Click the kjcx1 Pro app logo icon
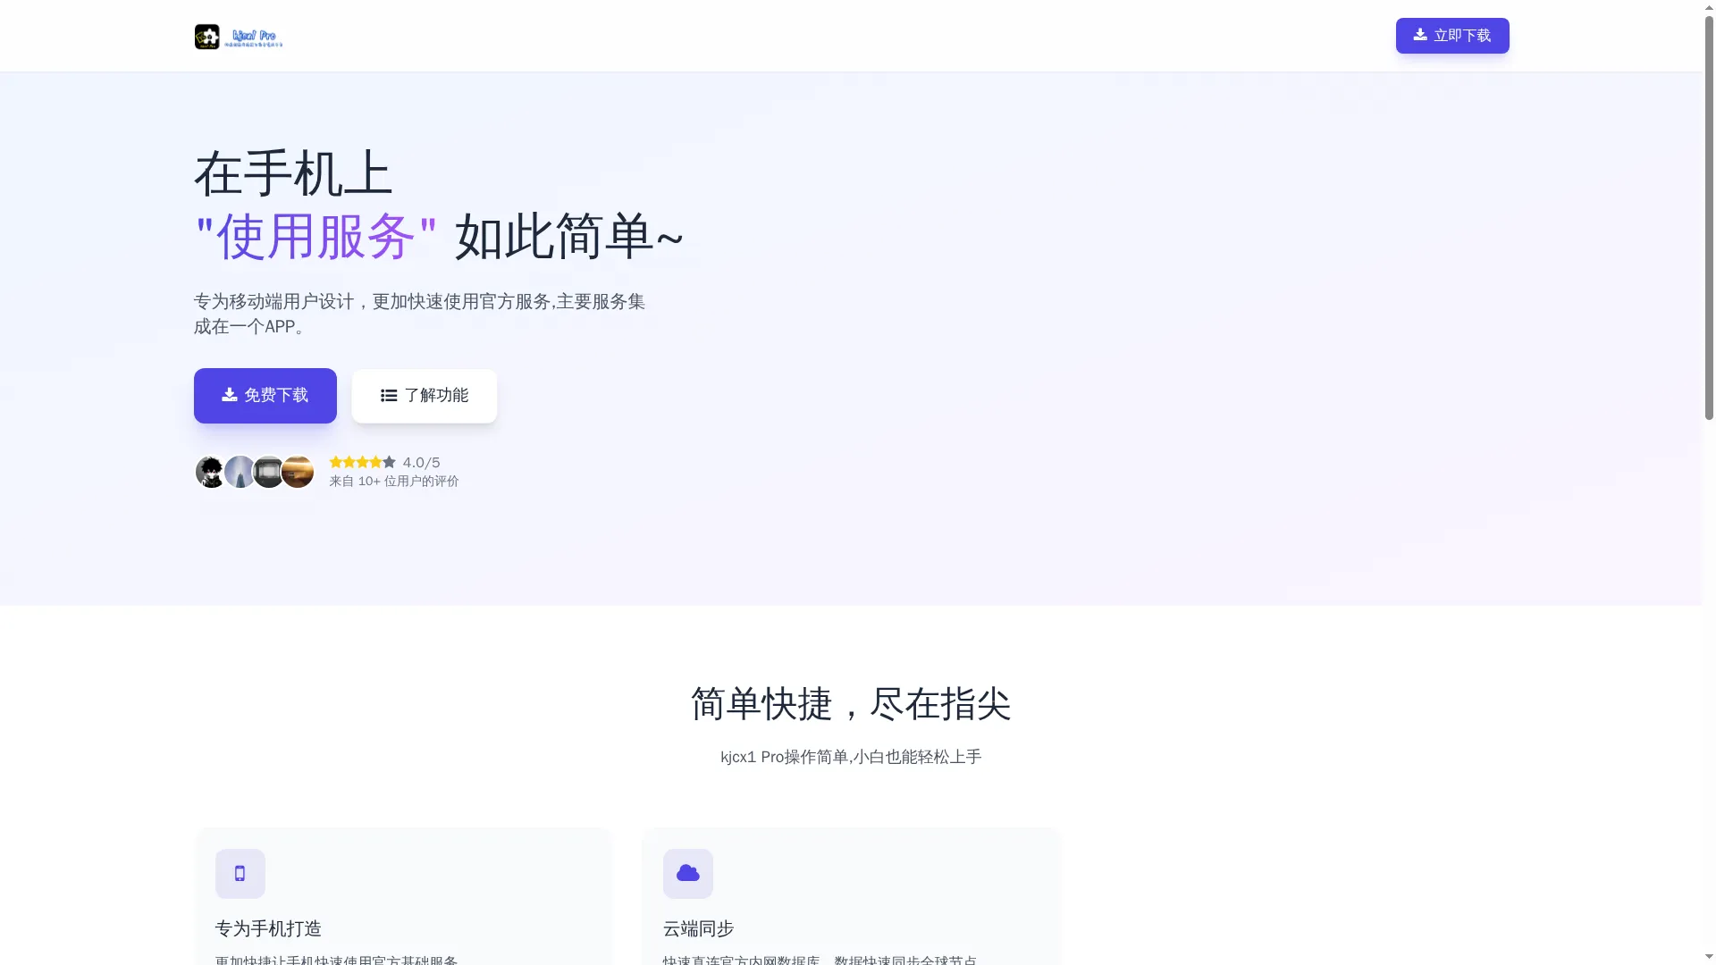This screenshot has height=965, width=1716. pos(206,37)
